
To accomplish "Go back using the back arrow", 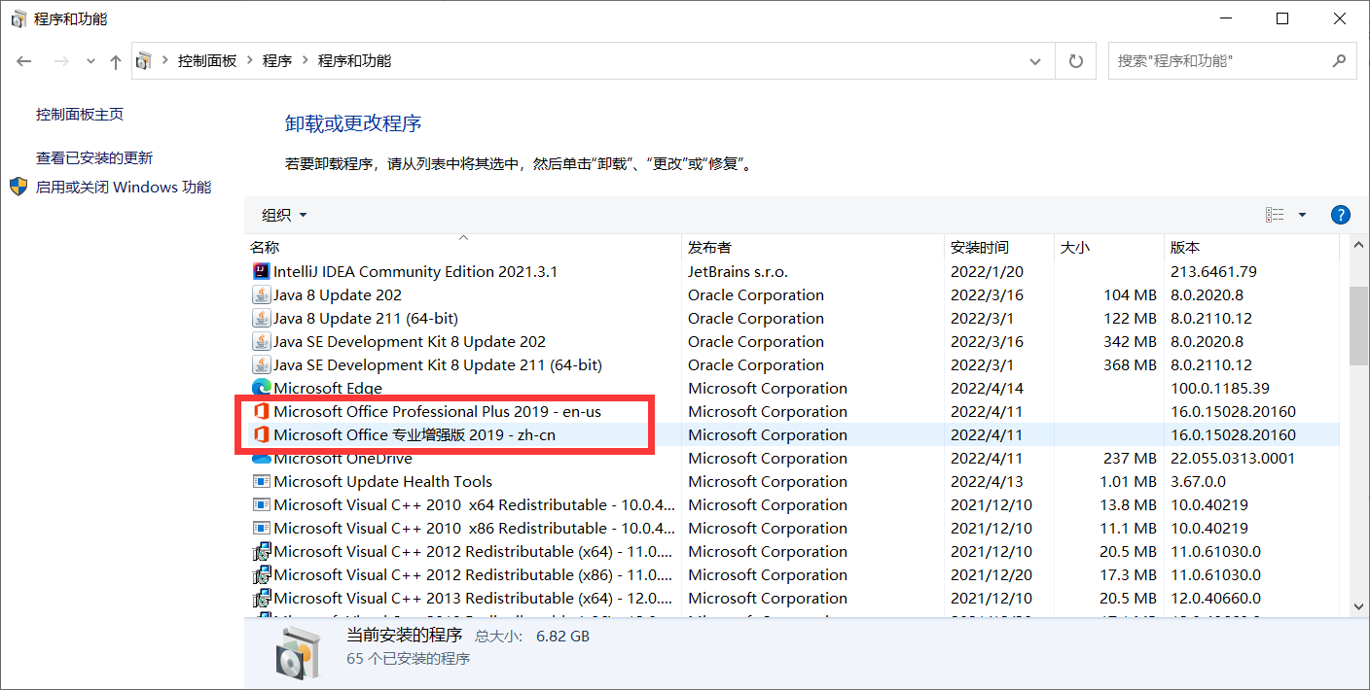I will (24, 61).
